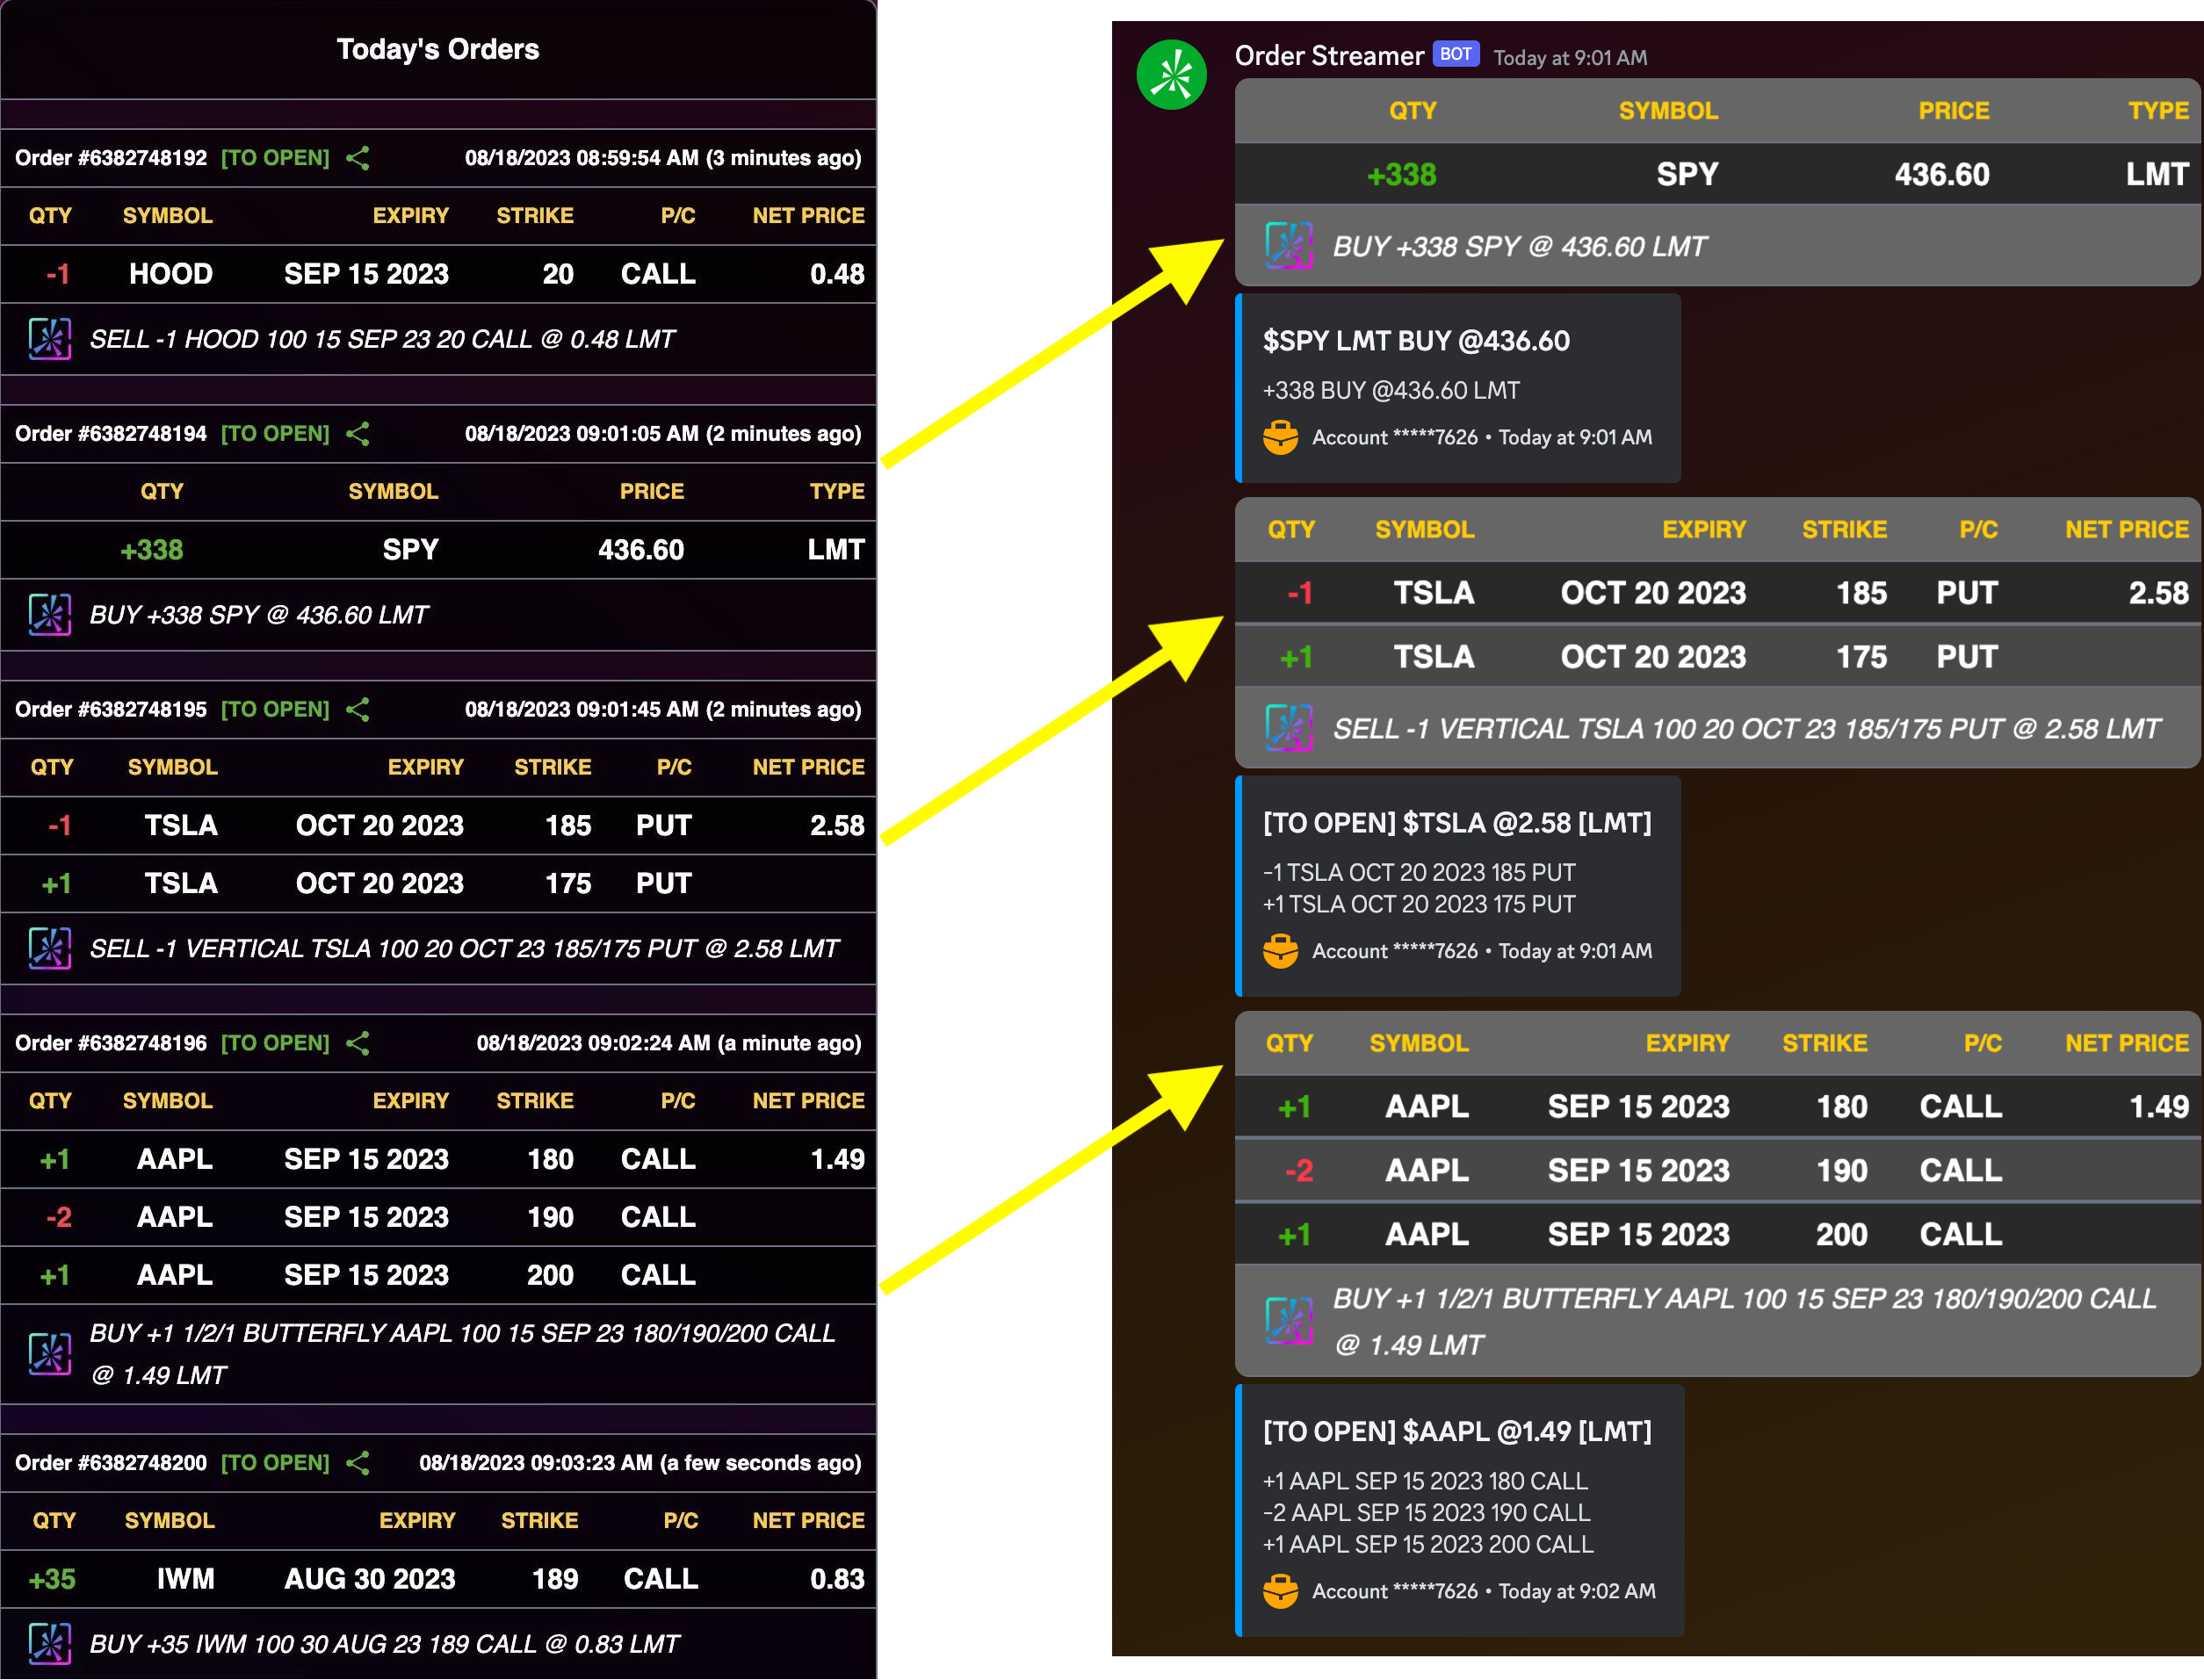The height and width of the screenshot is (1680, 2204).
Task: Click +338 quantity in Order Streamer SPY table
Action: click(1401, 175)
